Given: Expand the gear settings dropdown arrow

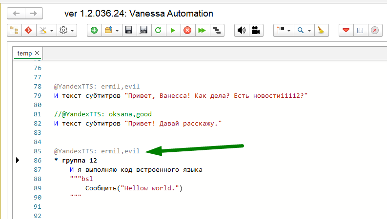Looking at the screenshot, I should (x=72, y=31).
